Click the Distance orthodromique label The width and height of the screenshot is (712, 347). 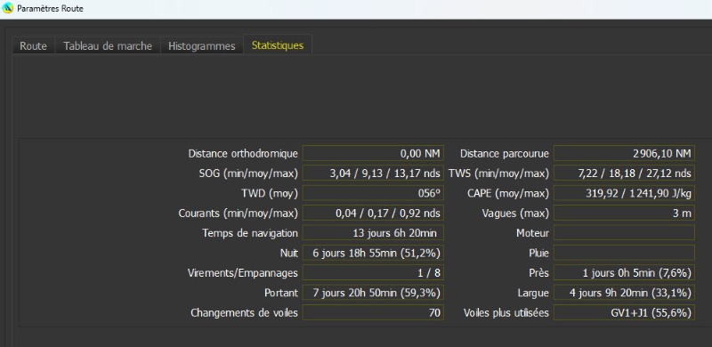click(x=243, y=154)
